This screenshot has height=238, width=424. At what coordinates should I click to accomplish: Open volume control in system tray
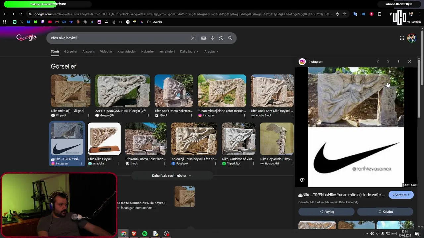(x=372, y=234)
